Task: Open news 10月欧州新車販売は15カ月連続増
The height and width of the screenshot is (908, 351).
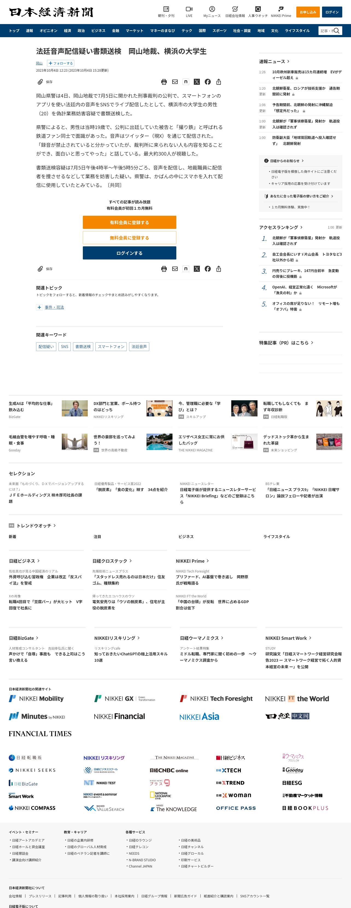Action: (307, 75)
